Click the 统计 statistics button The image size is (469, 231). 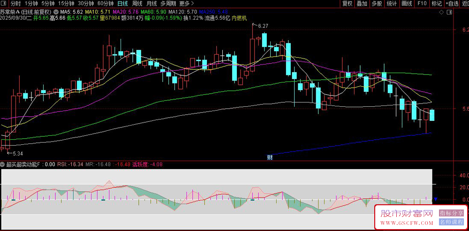click(392, 3)
